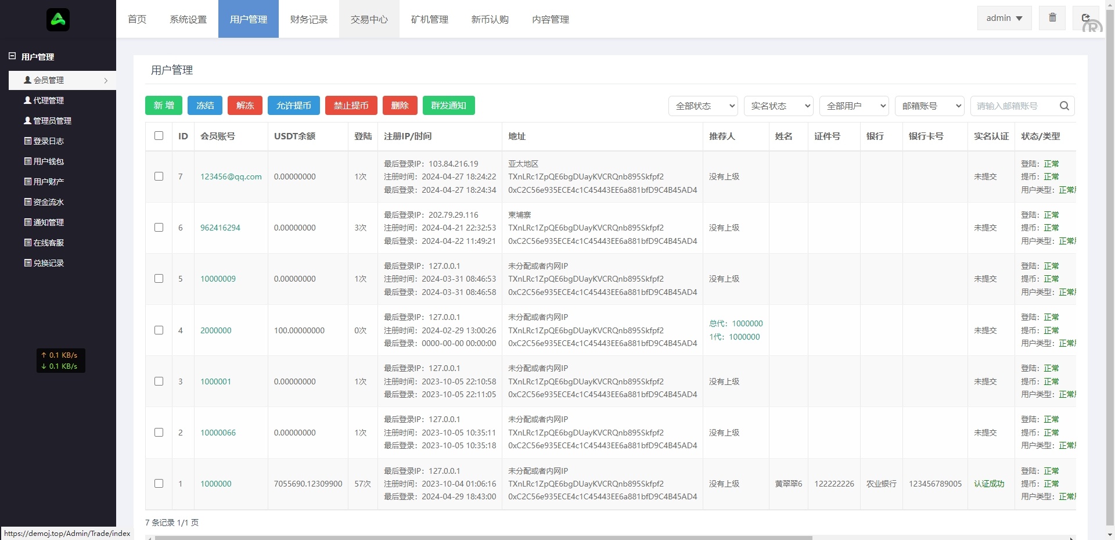
Task: Expand the admin account dropdown
Action: (1003, 18)
